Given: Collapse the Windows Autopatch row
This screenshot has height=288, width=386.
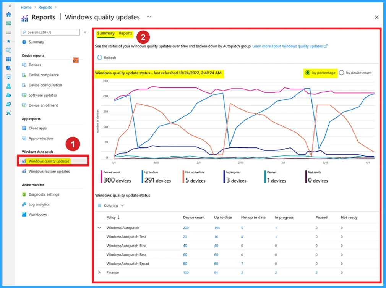Looking at the screenshot, I should pos(99,228).
